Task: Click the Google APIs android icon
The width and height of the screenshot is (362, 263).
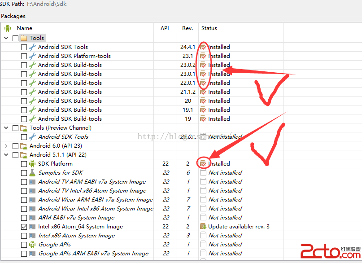Action: [x=32, y=245]
